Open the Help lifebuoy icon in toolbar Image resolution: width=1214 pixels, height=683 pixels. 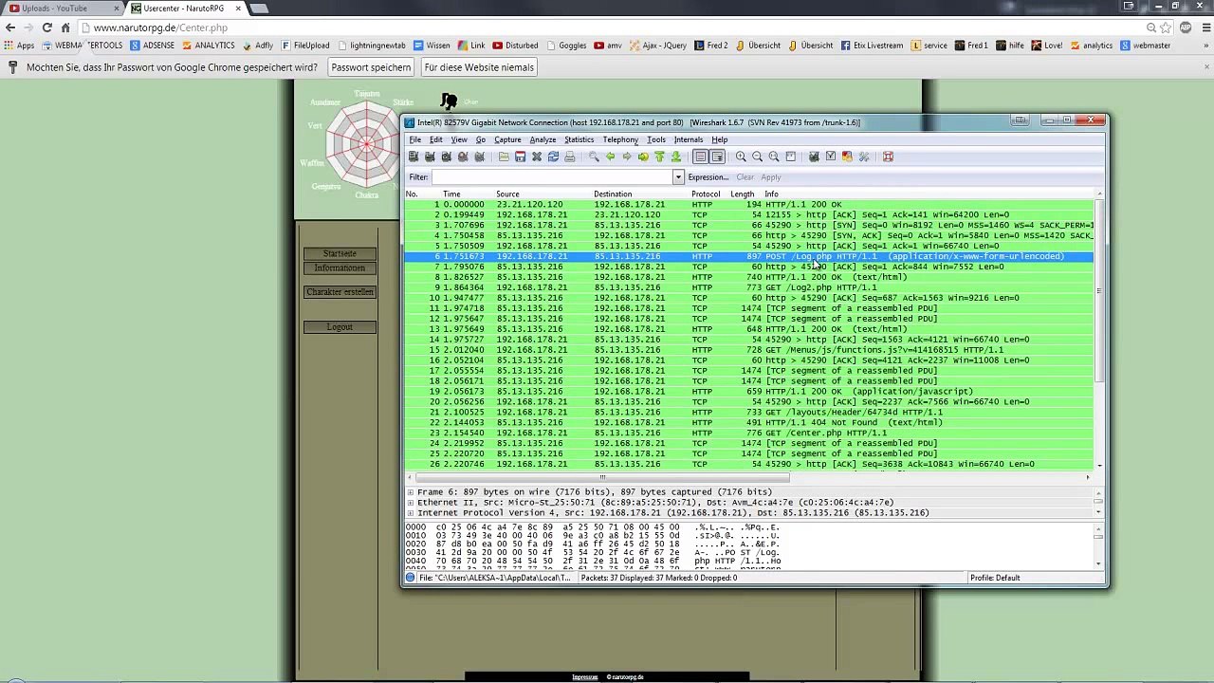[x=888, y=157]
